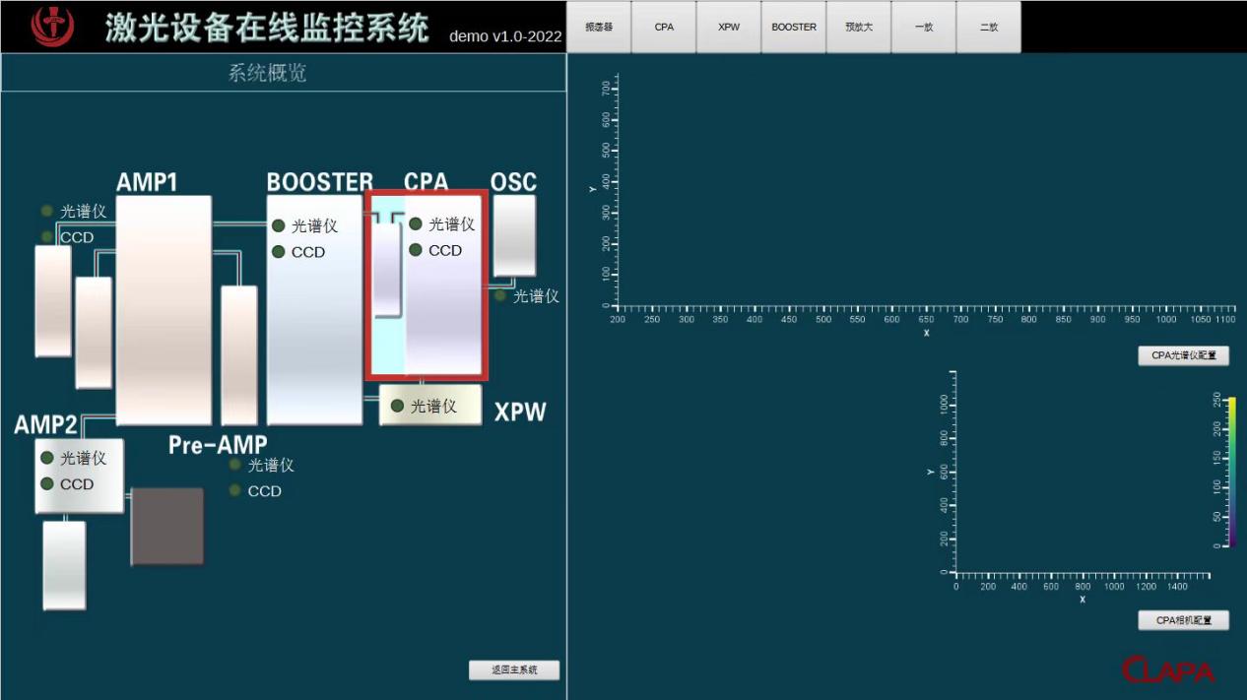Click the colorbar scale beside camera plot
This screenshot has width=1247, height=700.
coord(1231,472)
